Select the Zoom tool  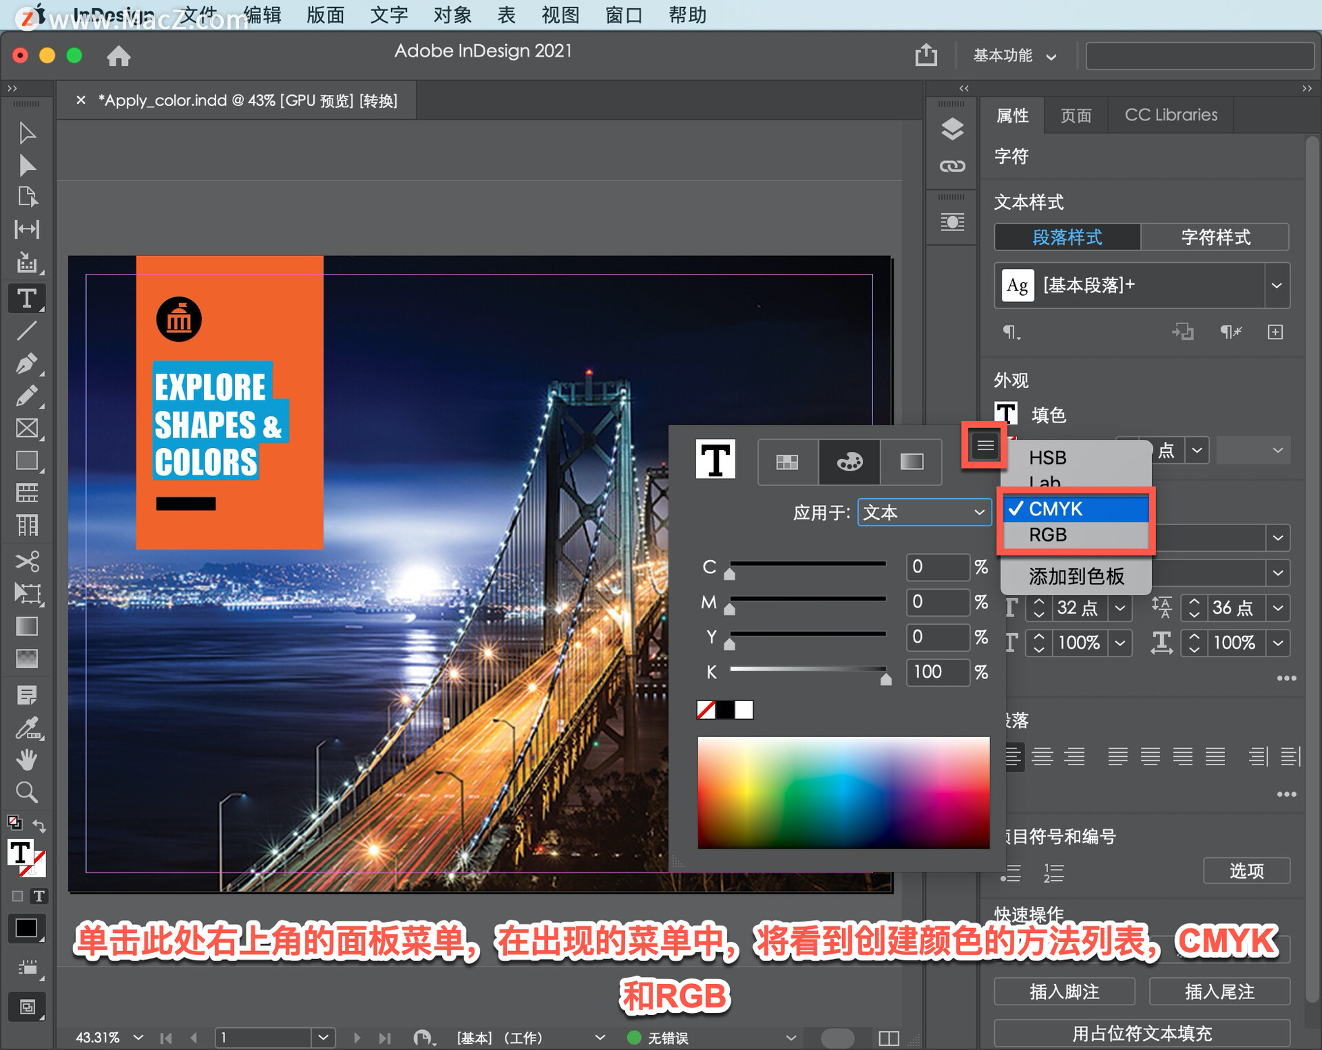pos(27,792)
